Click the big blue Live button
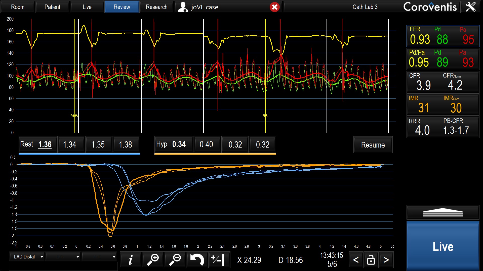 pos(442,246)
